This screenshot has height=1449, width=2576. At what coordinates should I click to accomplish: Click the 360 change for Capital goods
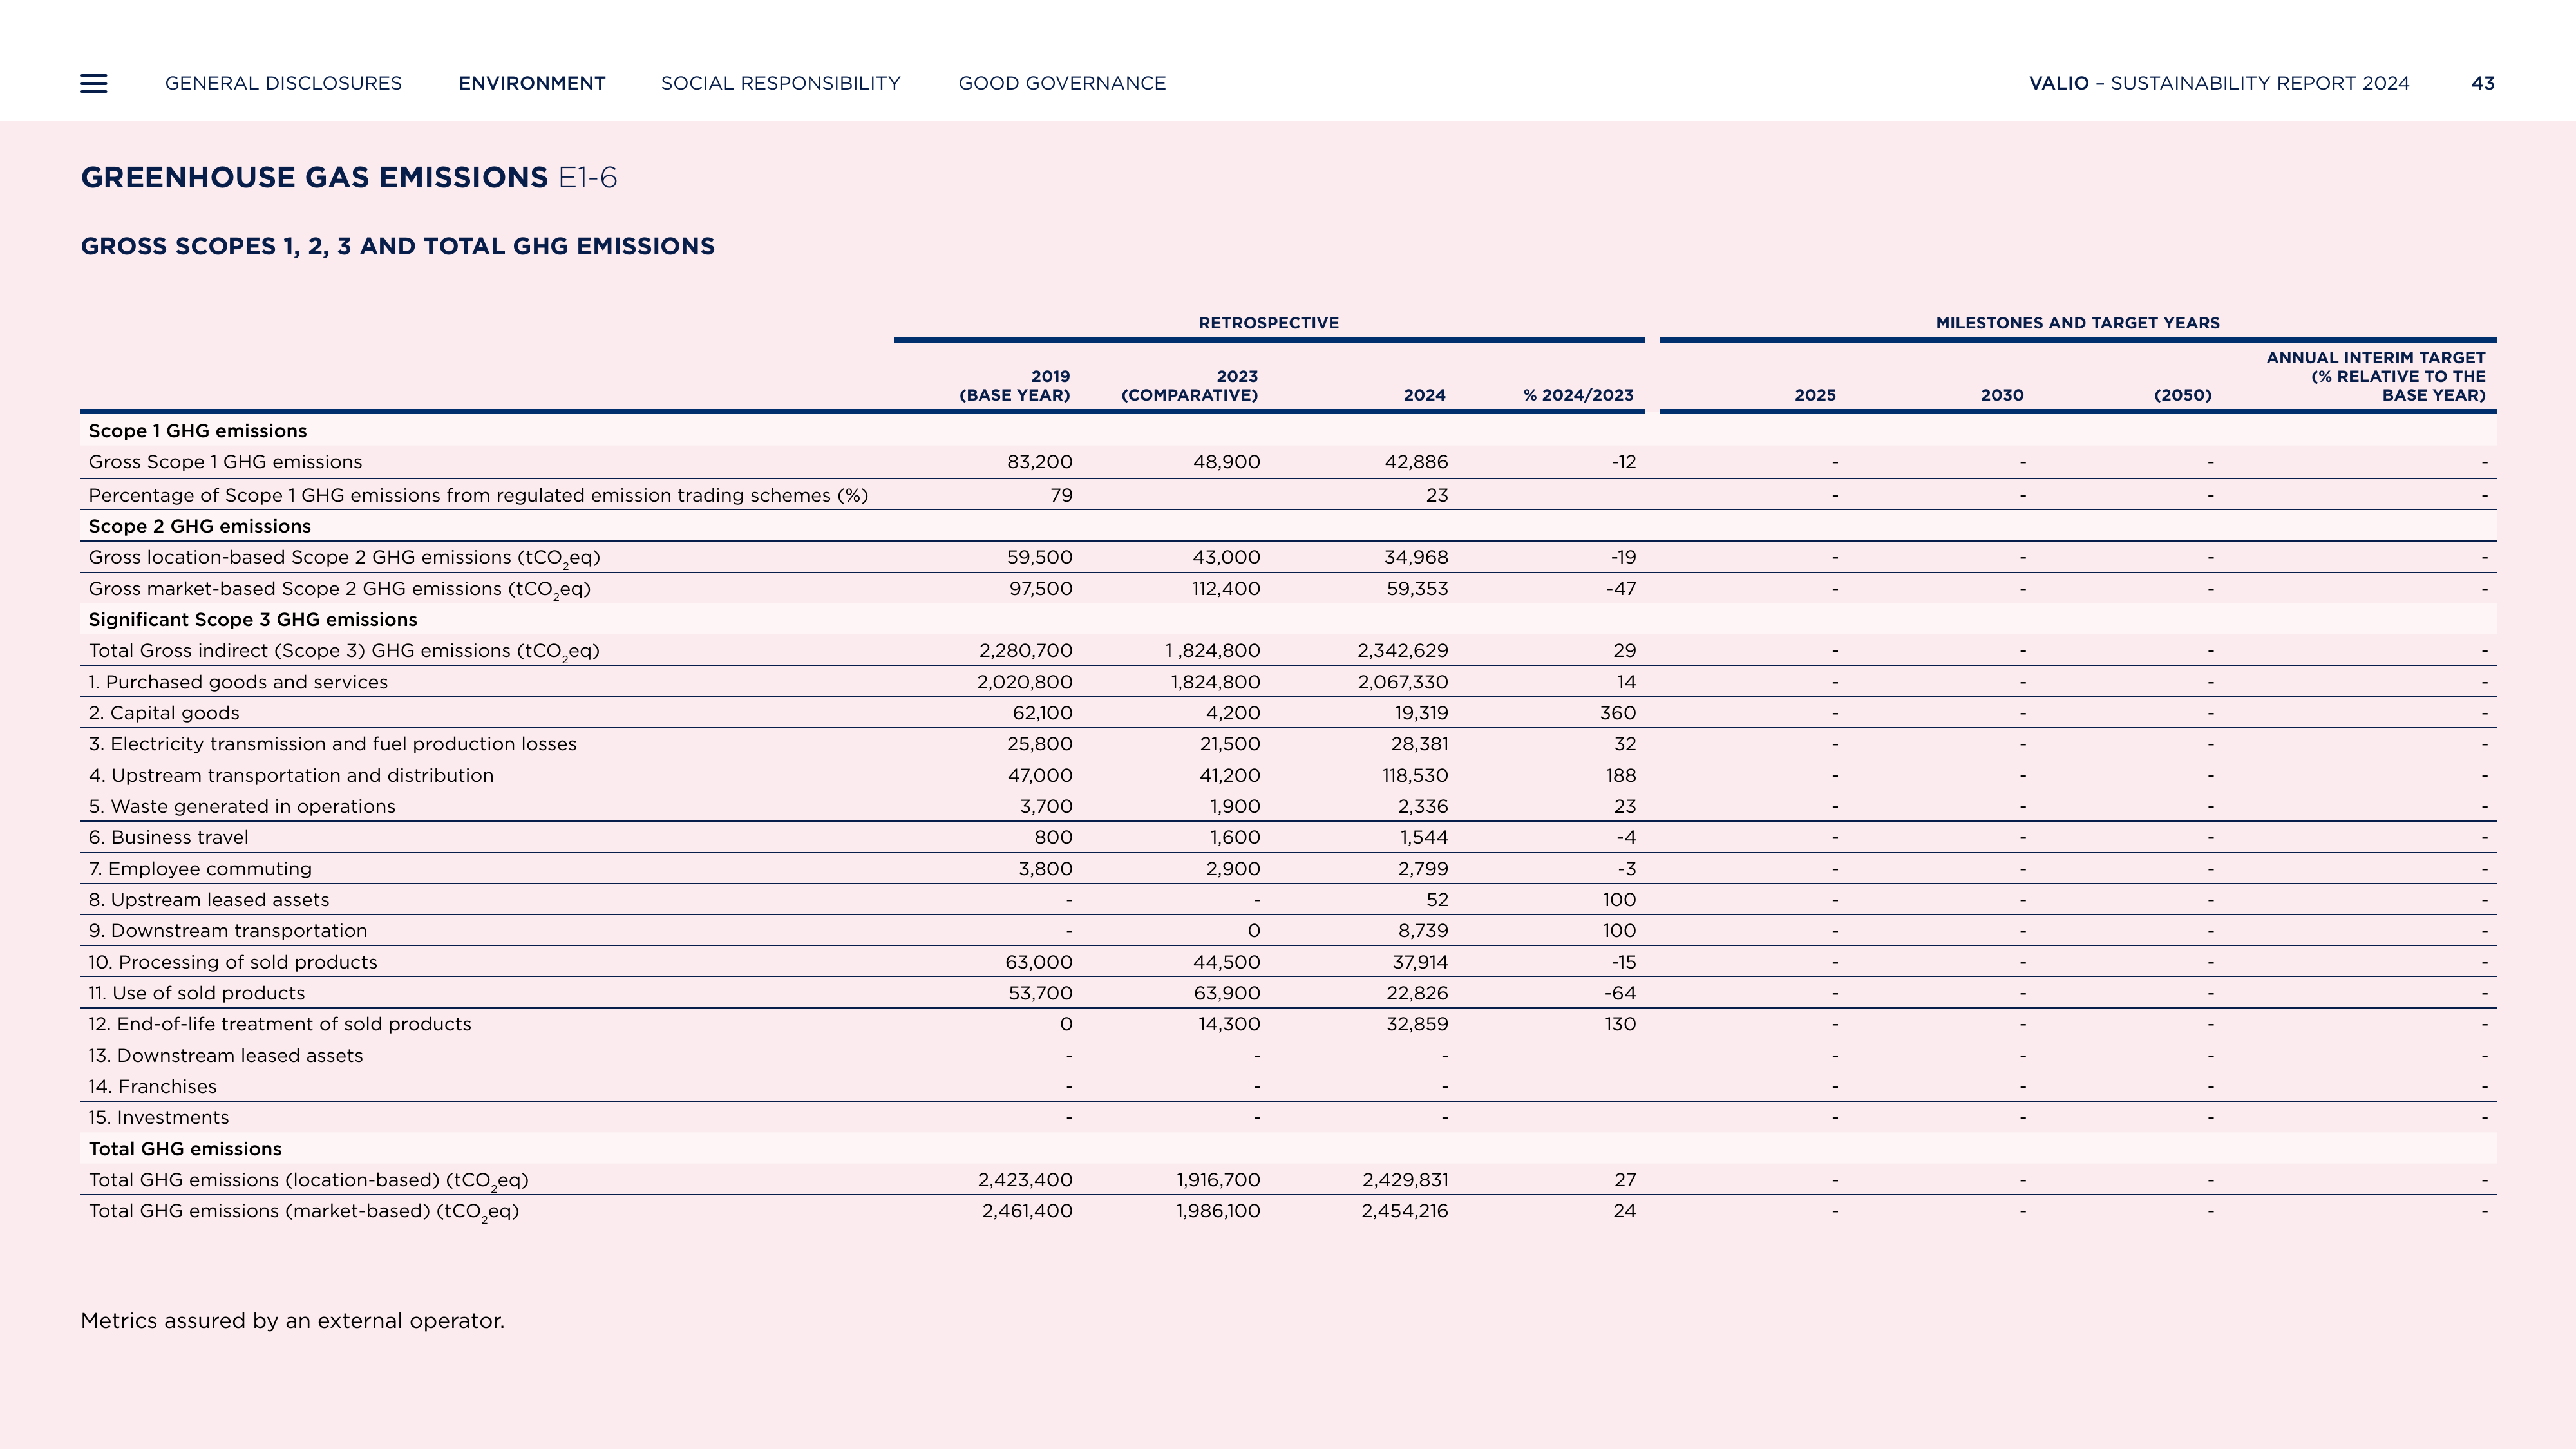point(1617,713)
